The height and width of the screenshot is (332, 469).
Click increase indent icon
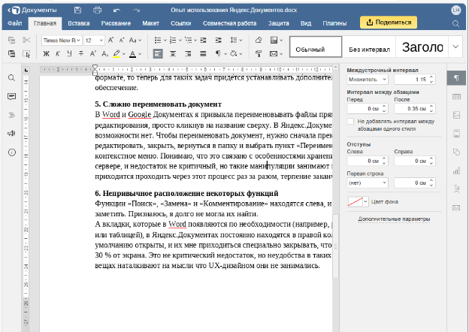(219, 40)
